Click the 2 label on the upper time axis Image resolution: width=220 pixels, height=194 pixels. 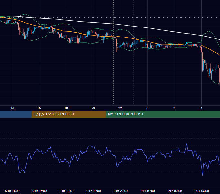(x=174, y=108)
